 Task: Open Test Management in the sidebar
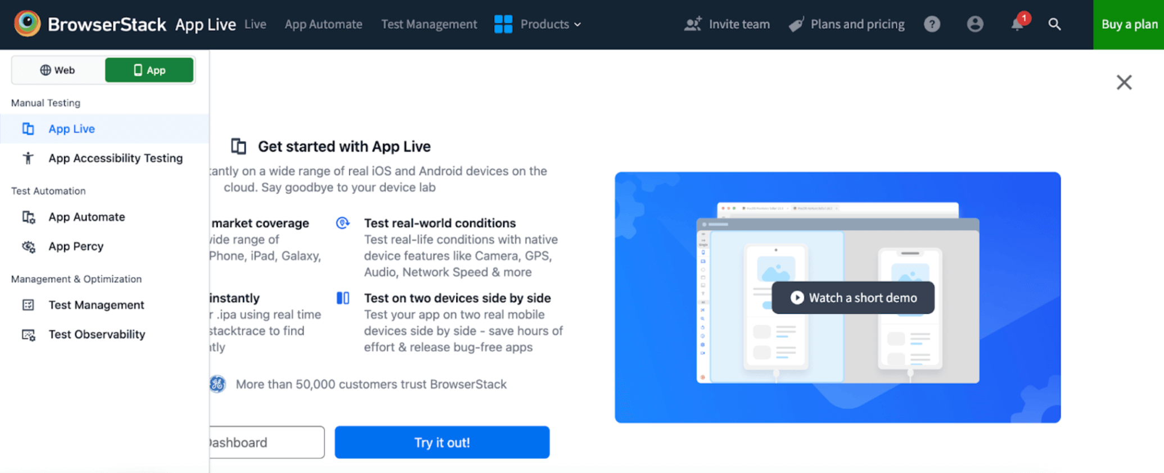pos(105,305)
